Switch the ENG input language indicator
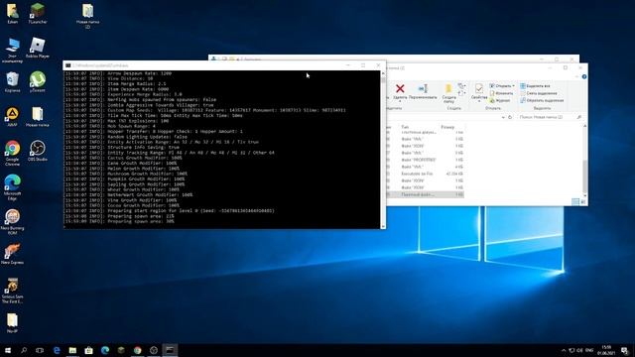Viewport: 635px width, 357px height. pyautogui.click(x=589, y=350)
